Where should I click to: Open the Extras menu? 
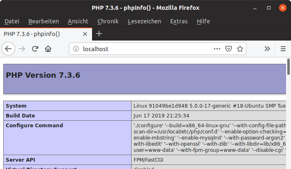tap(179, 21)
